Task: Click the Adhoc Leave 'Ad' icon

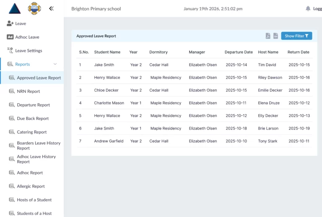Action: coord(10,37)
